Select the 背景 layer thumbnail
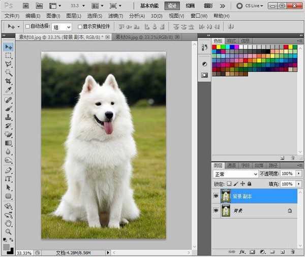 (226, 210)
